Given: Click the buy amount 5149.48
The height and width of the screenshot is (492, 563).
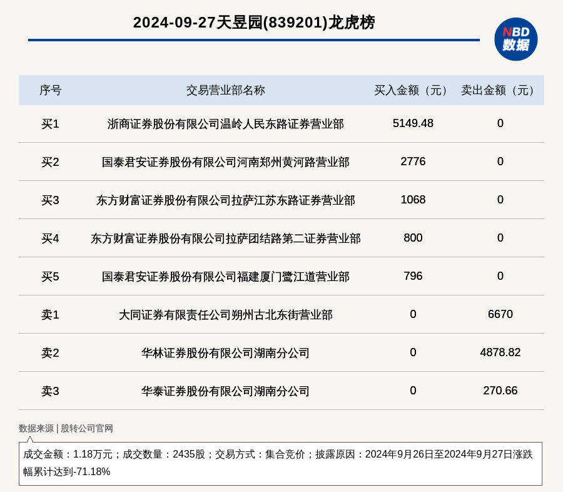Looking at the screenshot, I should 413,123.
